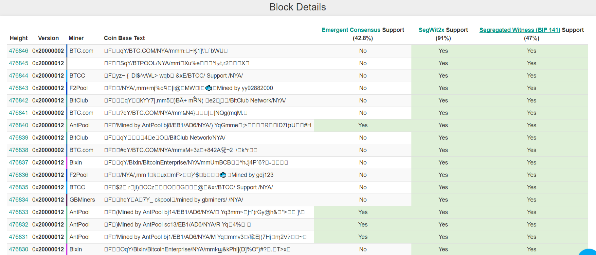Click the green Yes cell for block 476840 Emergent Consensus
596x255 pixels.
coord(363,125)
